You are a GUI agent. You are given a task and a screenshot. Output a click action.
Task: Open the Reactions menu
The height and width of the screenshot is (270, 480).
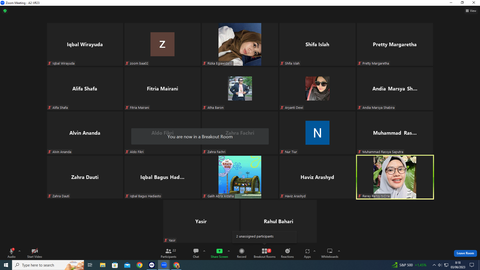[x=287, y=253]
